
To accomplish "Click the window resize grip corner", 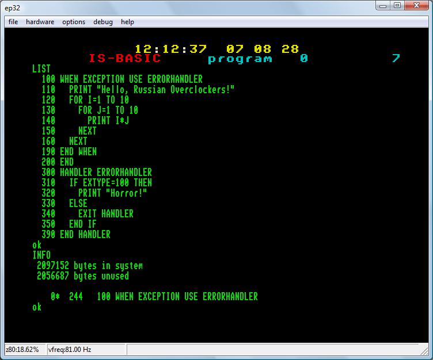I will tap(424, 351).
